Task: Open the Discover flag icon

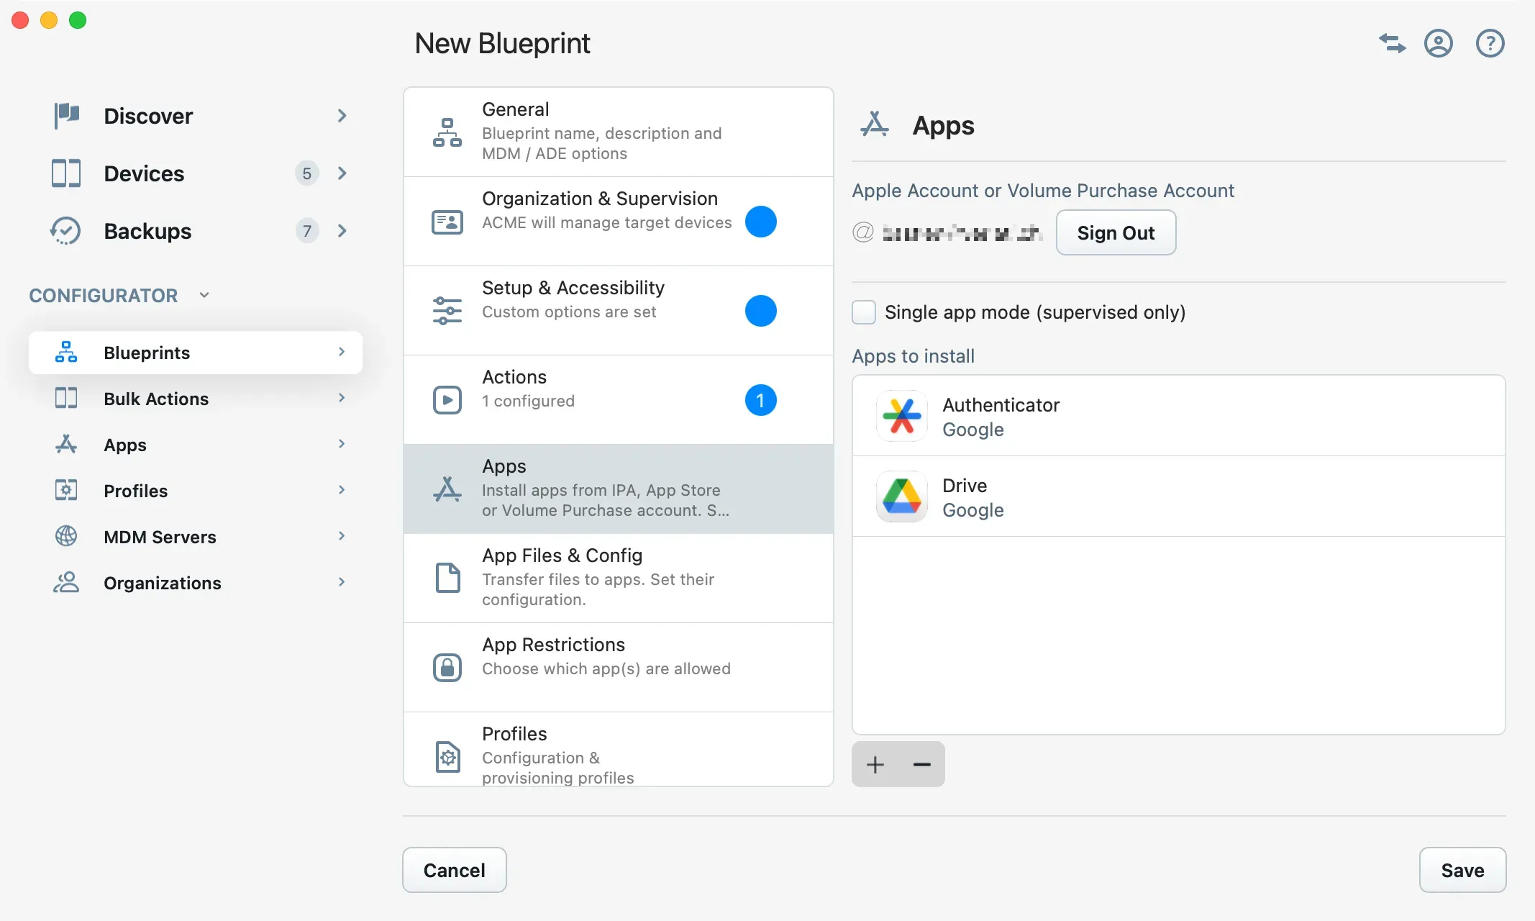Action: click(x=65, y=115)
